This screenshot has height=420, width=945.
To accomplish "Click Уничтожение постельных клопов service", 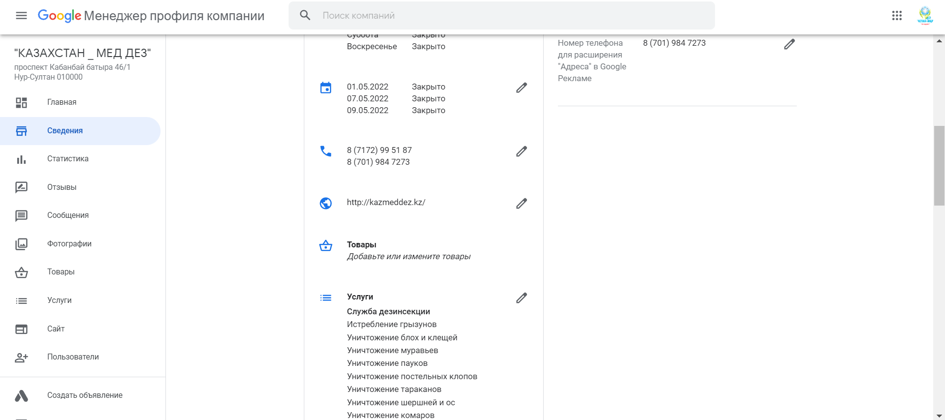I will 412,376.
